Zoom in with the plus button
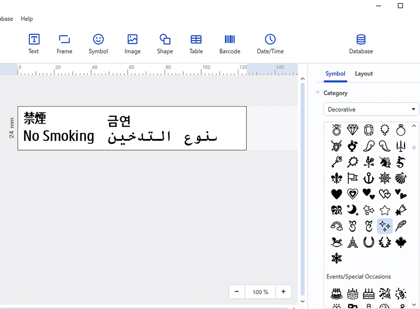This screenshot has height=309, width=420. click(284, 292)
